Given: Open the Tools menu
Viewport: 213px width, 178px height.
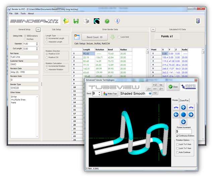Looking at the screenshot, I should tap(23, 13).
